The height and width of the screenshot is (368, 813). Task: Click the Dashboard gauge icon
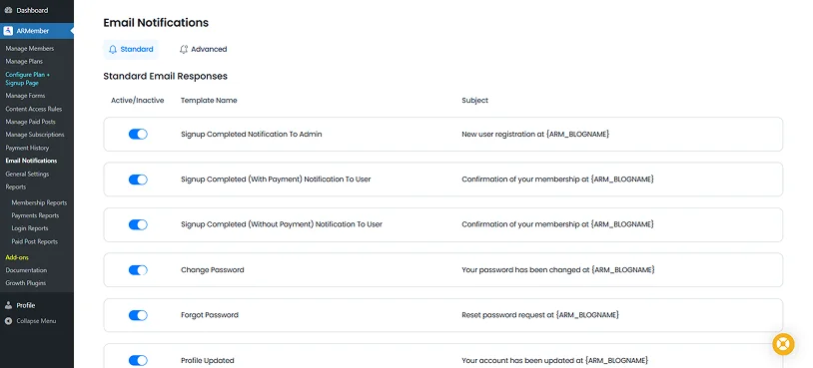tap(8, 10)
